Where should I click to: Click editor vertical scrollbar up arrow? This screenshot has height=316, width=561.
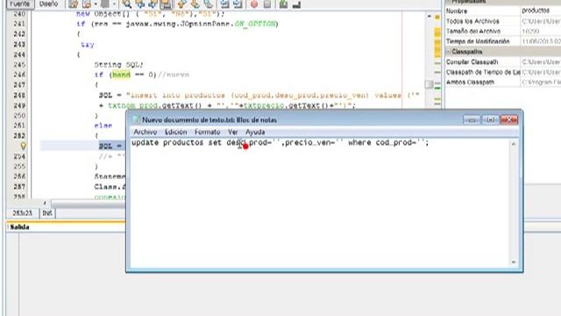[x=429, y=16]
